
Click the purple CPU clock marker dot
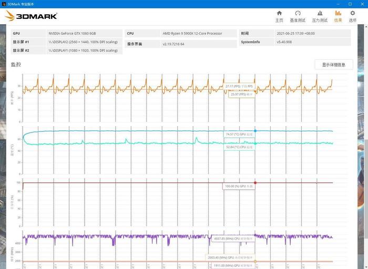point(255,235)
